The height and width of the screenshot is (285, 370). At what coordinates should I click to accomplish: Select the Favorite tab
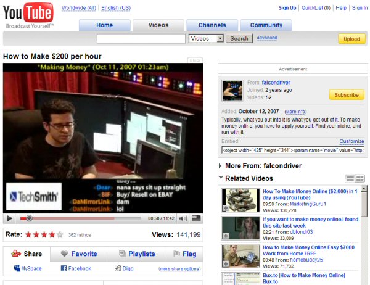tap(79, 254)
